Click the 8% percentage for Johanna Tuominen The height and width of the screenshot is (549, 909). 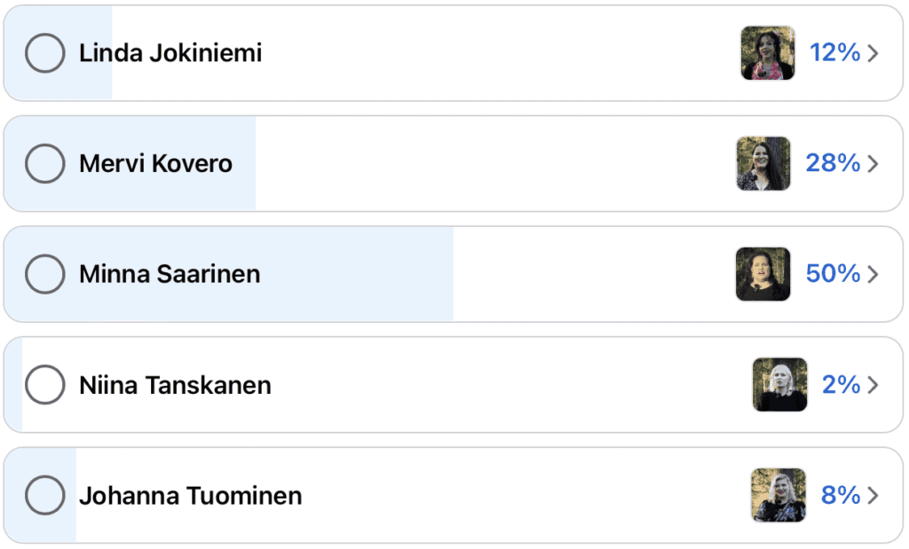(x=839, y=495)
